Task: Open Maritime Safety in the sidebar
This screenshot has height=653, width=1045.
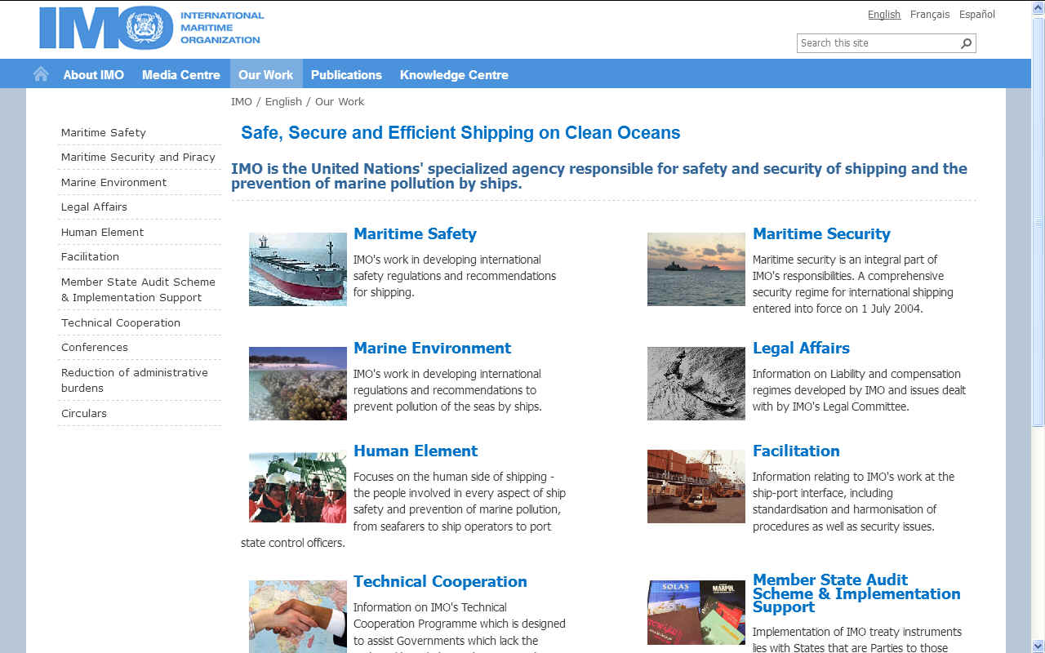Action: click(x=104, y=133)
